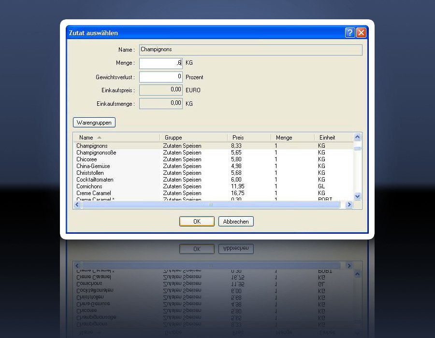Click price 6,00 in the Cocktailtomaten row

[236, 180]
